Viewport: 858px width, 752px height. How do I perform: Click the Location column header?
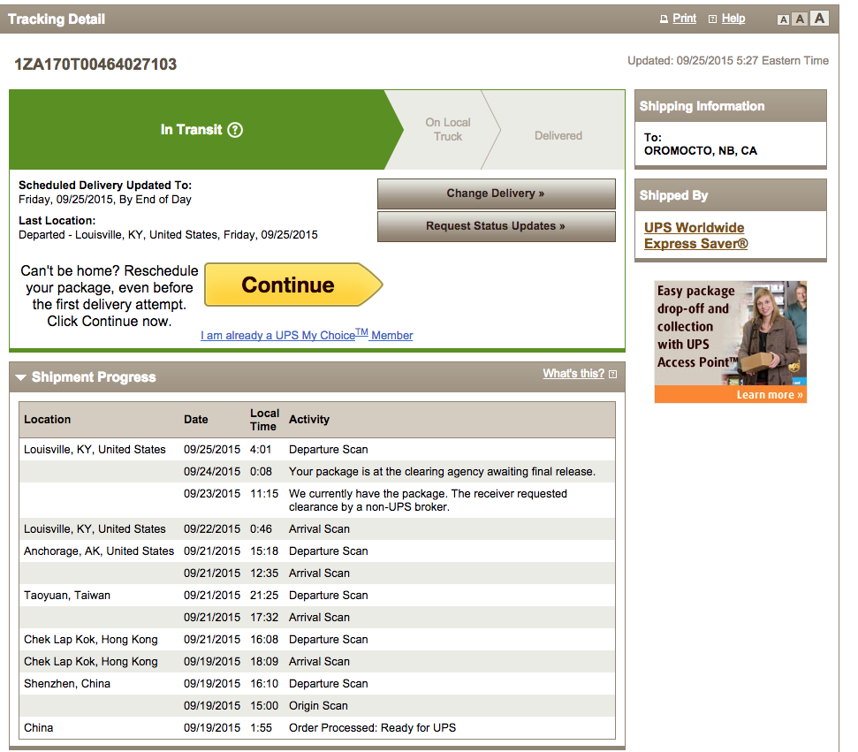[47, 419]
